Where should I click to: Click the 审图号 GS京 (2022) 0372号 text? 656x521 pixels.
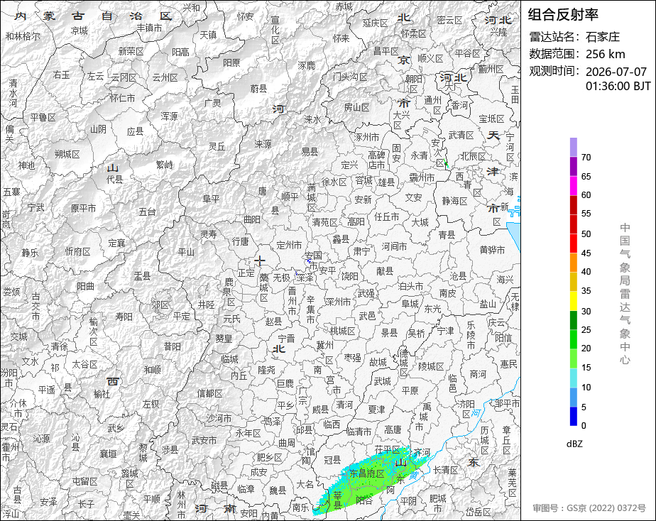tap(589, 508)
